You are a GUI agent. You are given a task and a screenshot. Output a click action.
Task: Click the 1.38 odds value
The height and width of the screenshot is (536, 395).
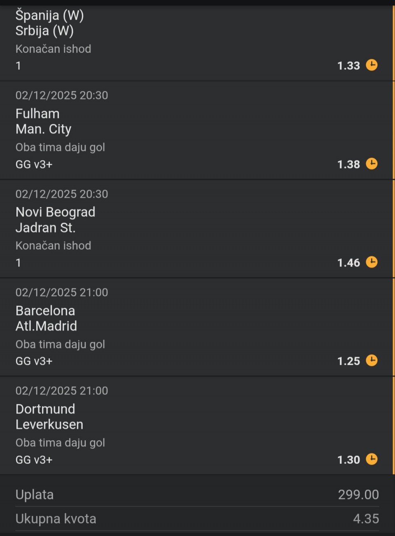coord(348,165)
